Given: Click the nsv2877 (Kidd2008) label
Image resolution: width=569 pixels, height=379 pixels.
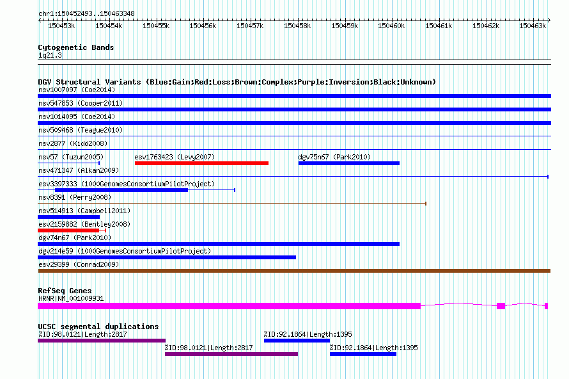Looking at the screenshot, I should pyautogui.click(x=73, y=143).
